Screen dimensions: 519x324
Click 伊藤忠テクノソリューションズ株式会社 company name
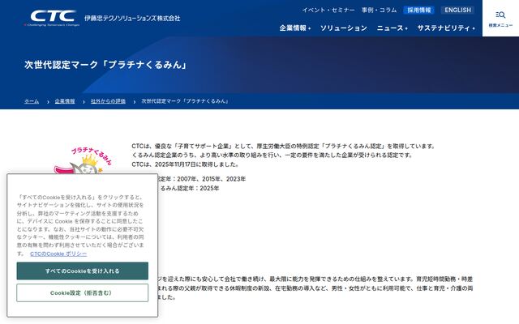[132, 18]
